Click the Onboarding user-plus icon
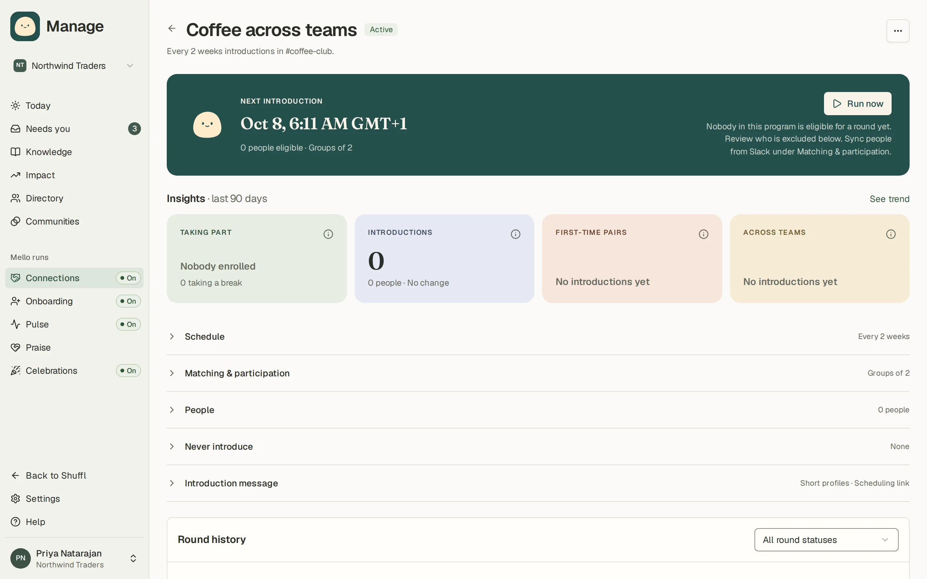 [x=15, y=301]
